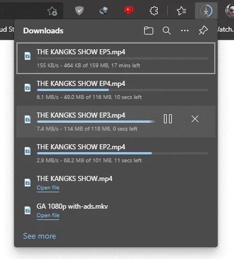Select THE KANGKS SHOW EP2.mp4 title
Image resolution: width=234 pixels, height=259 pixels.
click(81, 147)
